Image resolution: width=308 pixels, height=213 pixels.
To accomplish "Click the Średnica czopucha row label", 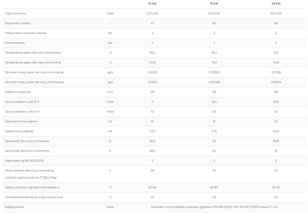I will pos(18,92).
